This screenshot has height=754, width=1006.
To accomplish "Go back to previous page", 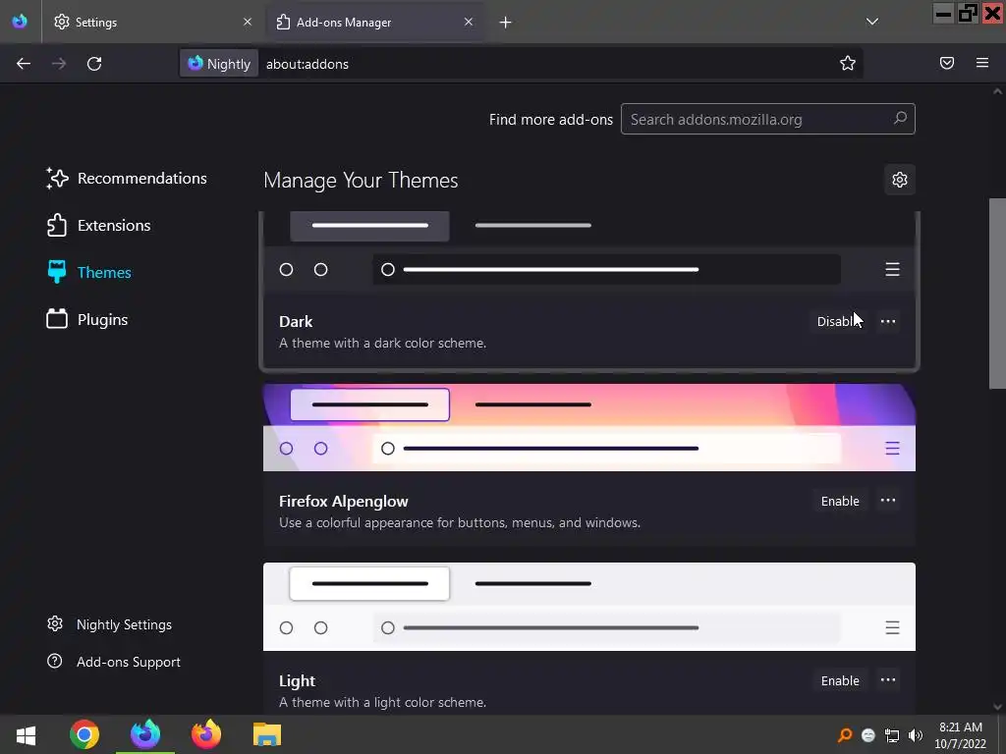I will [x=24, y=64].
